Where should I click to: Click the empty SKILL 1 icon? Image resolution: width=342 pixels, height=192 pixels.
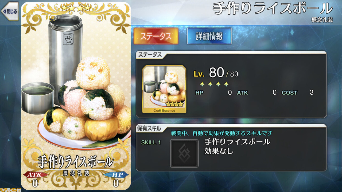(x=184, y=153)
